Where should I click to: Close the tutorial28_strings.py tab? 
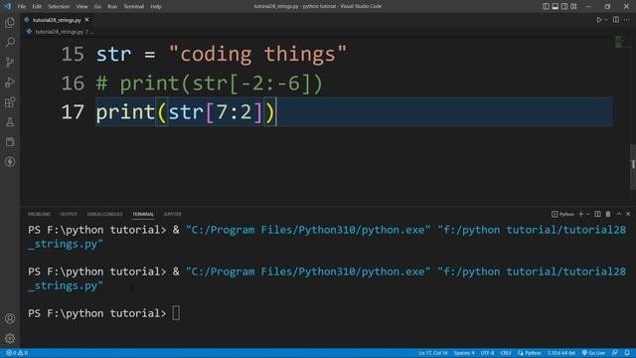pyautogui.click(x=86, y=20)
